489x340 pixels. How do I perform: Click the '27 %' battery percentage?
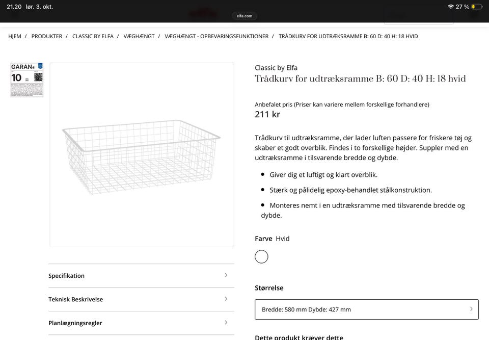(x=463, y=7)
